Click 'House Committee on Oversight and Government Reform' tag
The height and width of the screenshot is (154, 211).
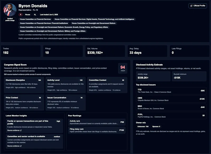point(94,23)
